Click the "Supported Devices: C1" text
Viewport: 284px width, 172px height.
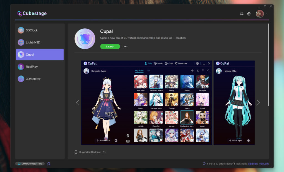92,152
